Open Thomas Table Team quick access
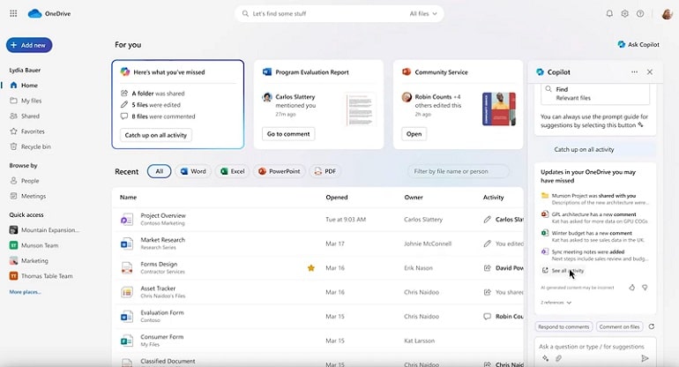The width and height of the screenshot is (679, 367). (x=41, y=276)
